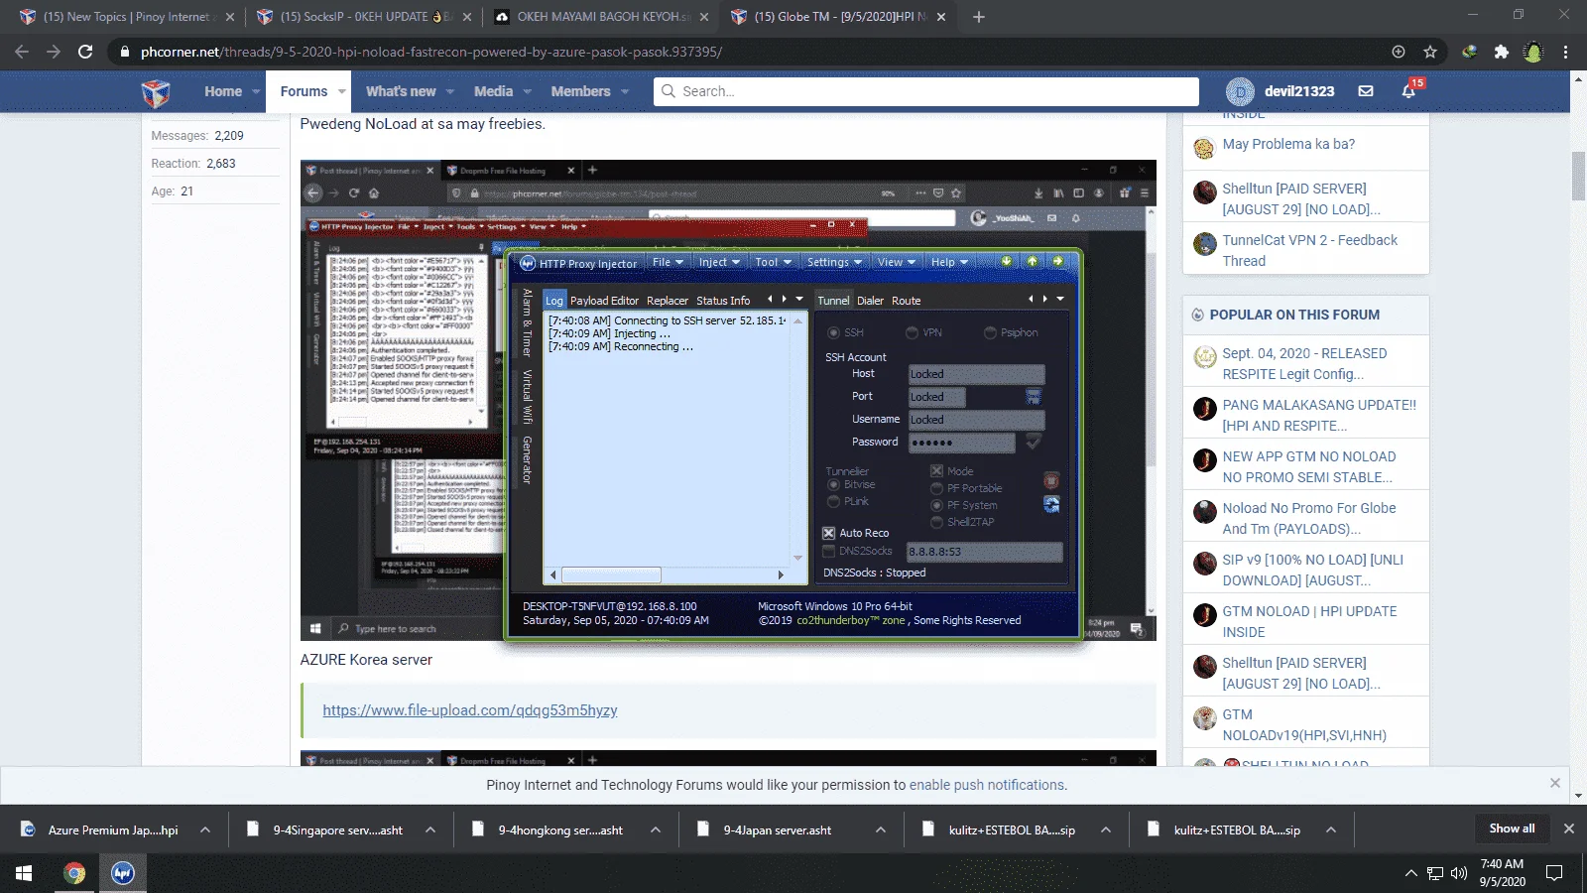Open the vertical Virtual Wifi side tab
The image size is (1587, 893).
pos(528,396)
